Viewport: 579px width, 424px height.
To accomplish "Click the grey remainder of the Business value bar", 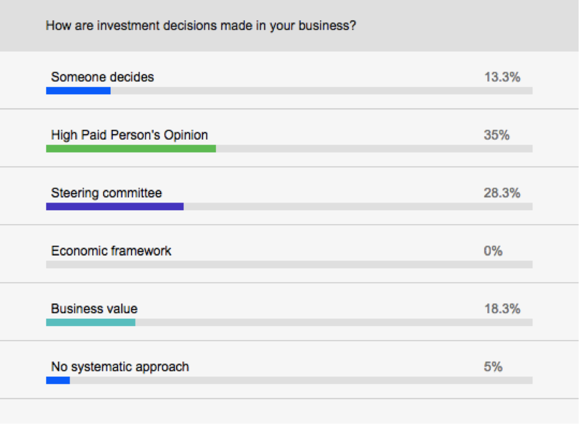I will click(334, 323).
